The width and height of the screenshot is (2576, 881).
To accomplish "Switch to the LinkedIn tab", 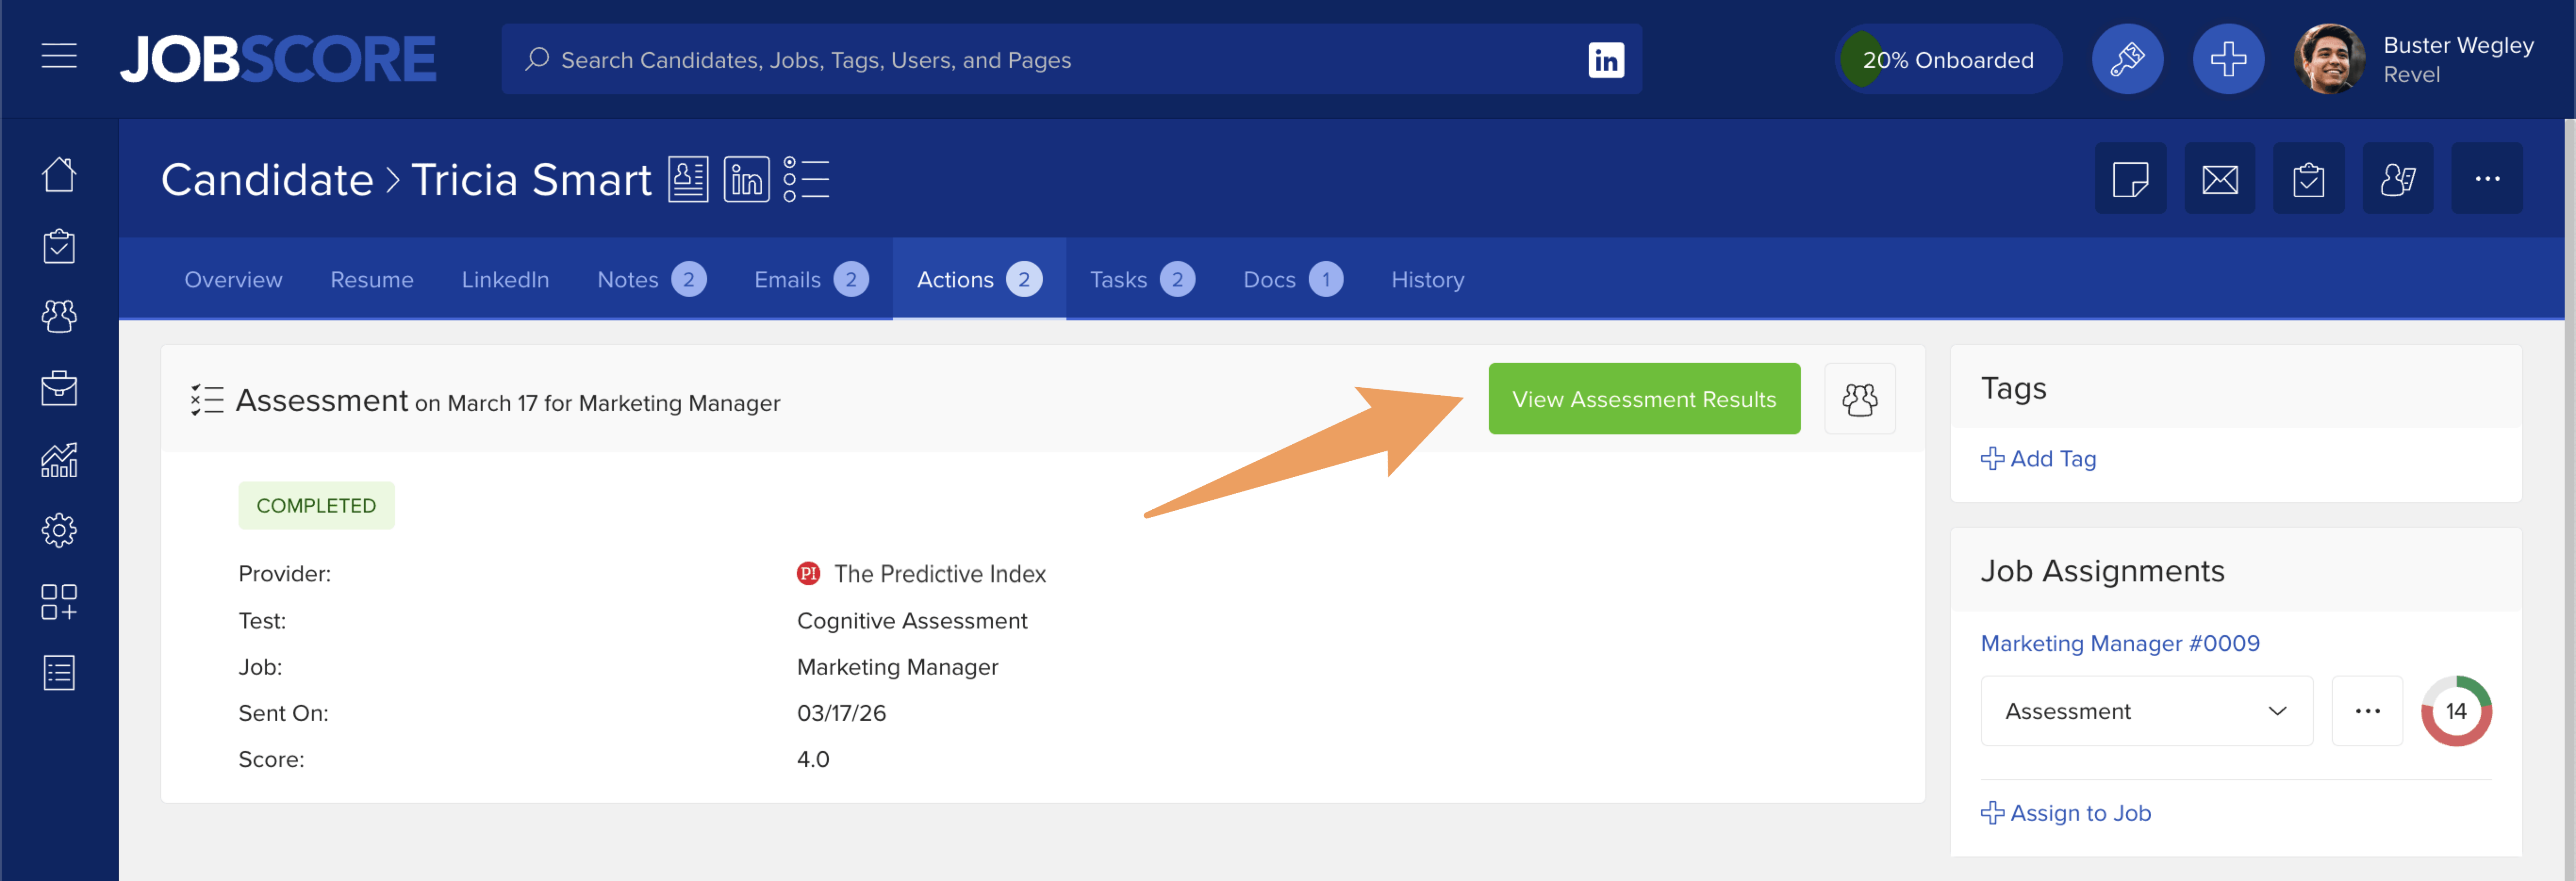I will pyautogui.click(x=505, y=280).
